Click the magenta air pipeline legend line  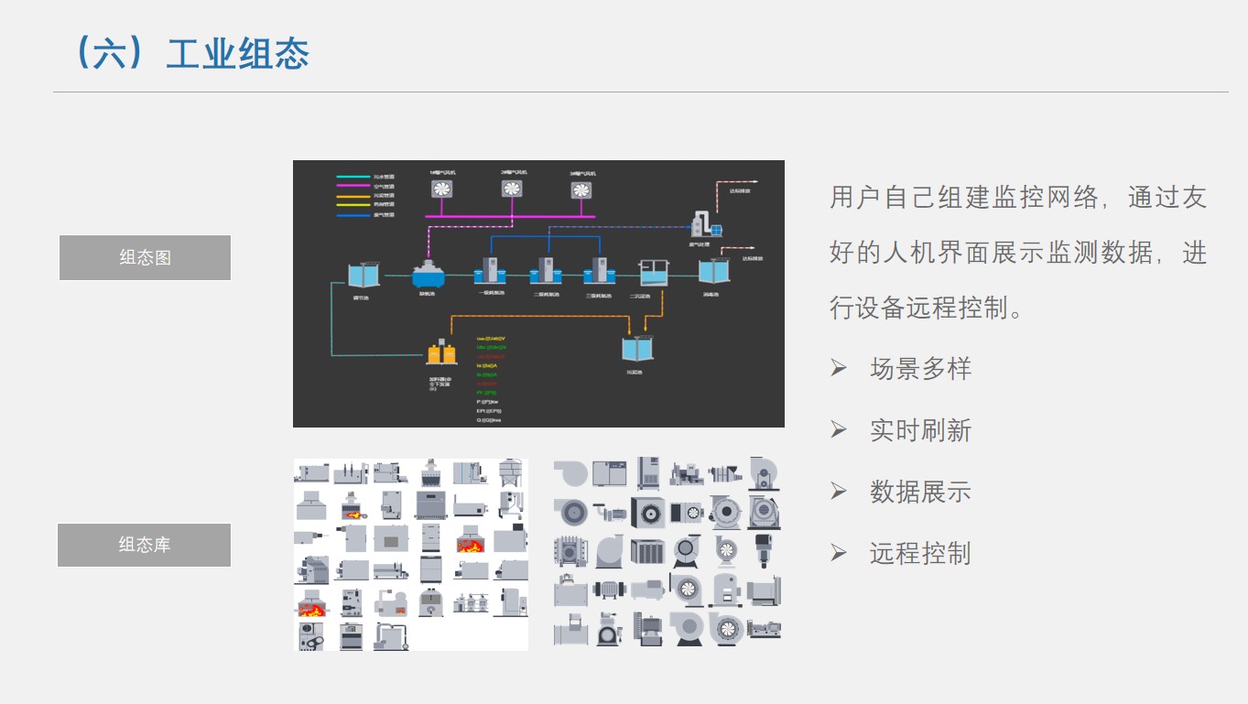pos(353,186)
